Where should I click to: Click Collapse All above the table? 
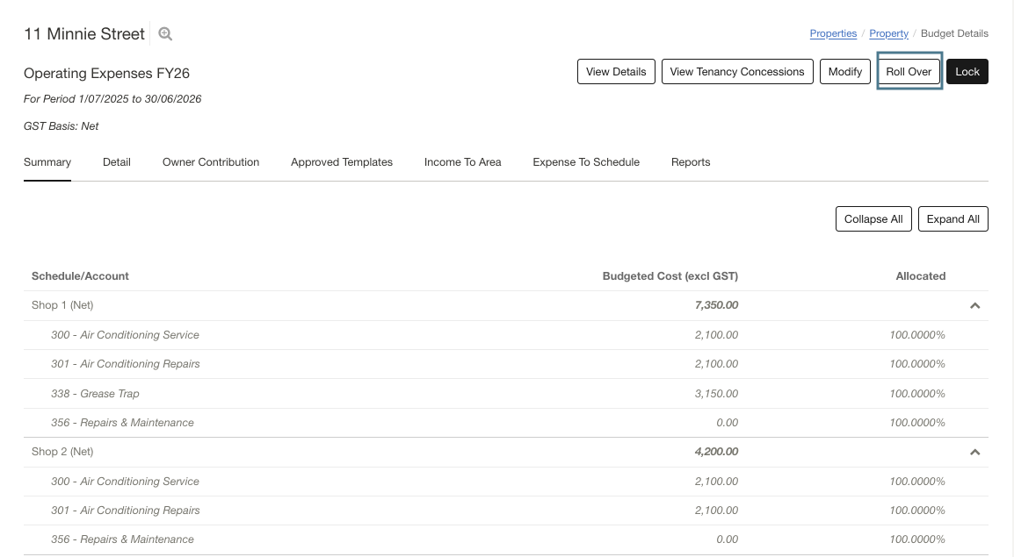873,218
